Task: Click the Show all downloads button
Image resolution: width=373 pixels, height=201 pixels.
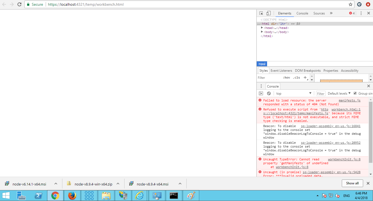Action: 352,183
